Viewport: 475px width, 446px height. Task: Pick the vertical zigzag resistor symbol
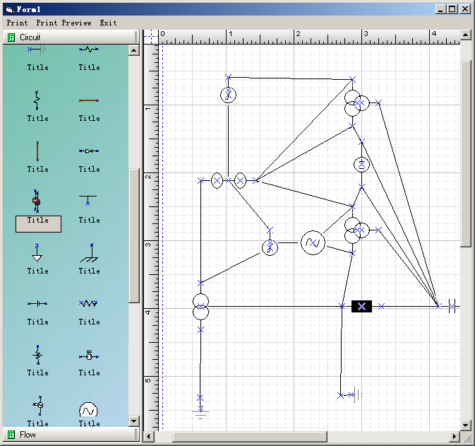coord(37,100)
